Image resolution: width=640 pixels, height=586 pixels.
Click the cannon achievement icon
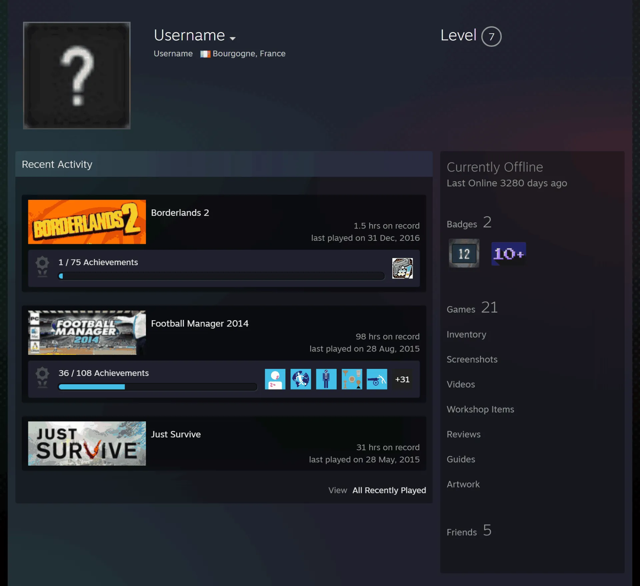pyautogui.click(x=377, y=379)
